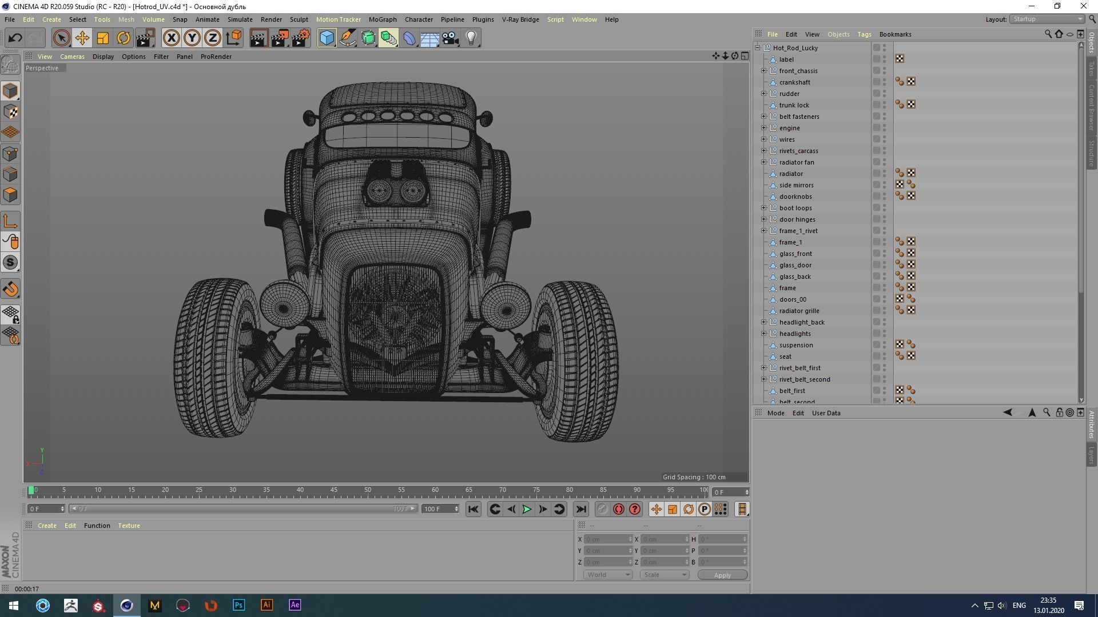Click the end frame 100 F field
Screen dimensions: 1098x617
tap(440, 508)
